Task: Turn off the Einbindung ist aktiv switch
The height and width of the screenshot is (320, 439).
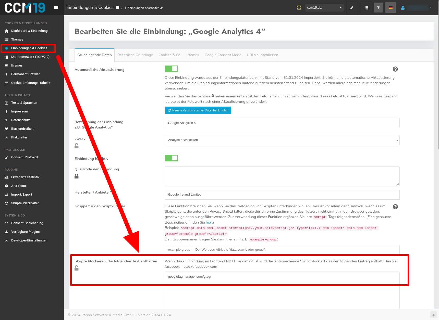Action: [x=172, y=158]
